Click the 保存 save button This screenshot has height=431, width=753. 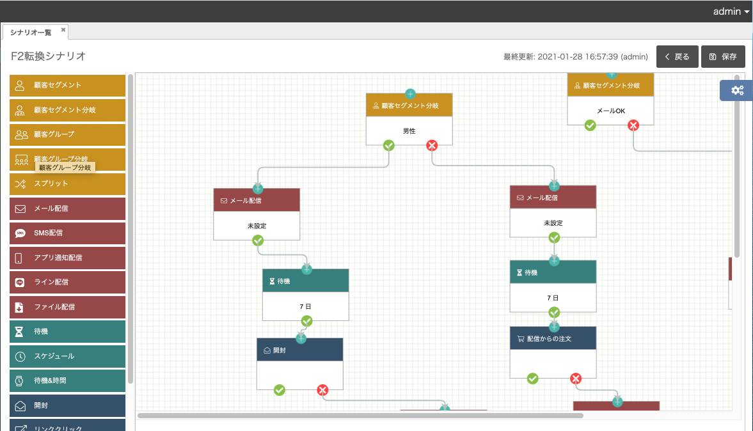(x=723, y=56)
